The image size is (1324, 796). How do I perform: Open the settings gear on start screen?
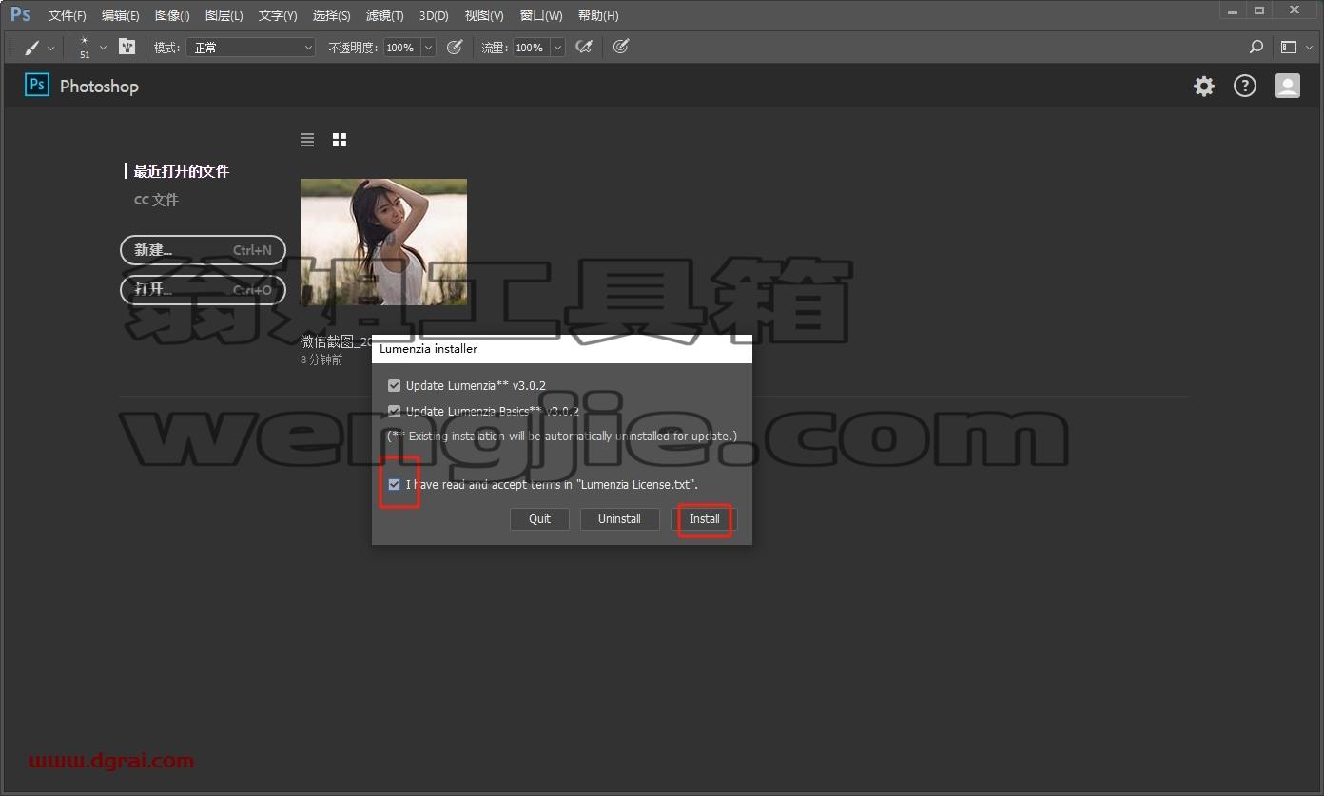[x=1204, y=87]
